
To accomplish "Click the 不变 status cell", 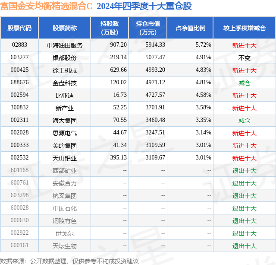I will (245, 58).
